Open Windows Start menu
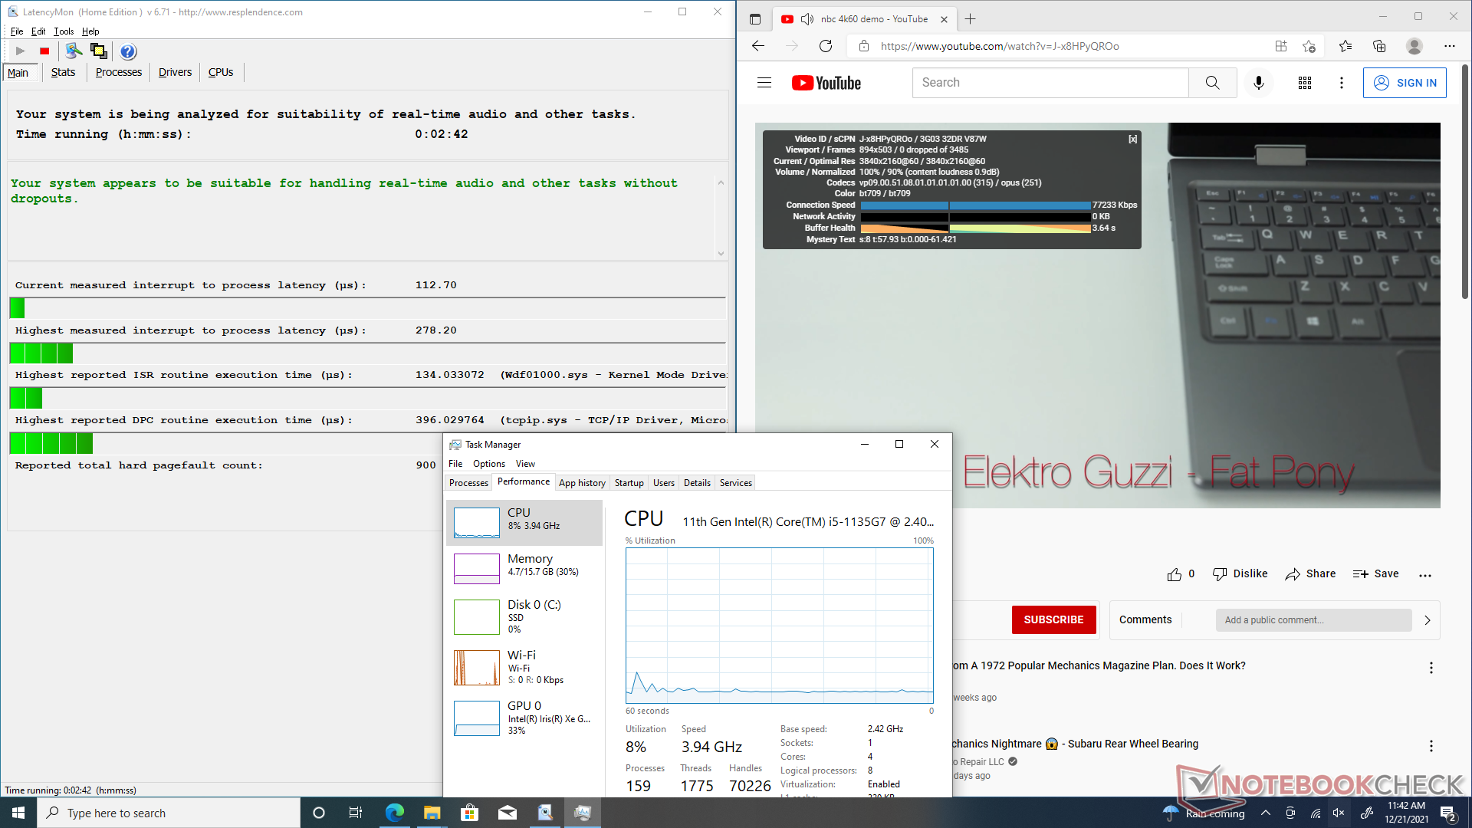The width and height of the screenshot is (1472, 828). tap(18, 813)
